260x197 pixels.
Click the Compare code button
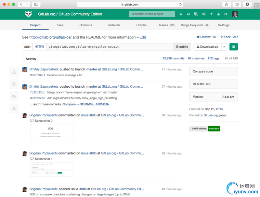[214, 71]
